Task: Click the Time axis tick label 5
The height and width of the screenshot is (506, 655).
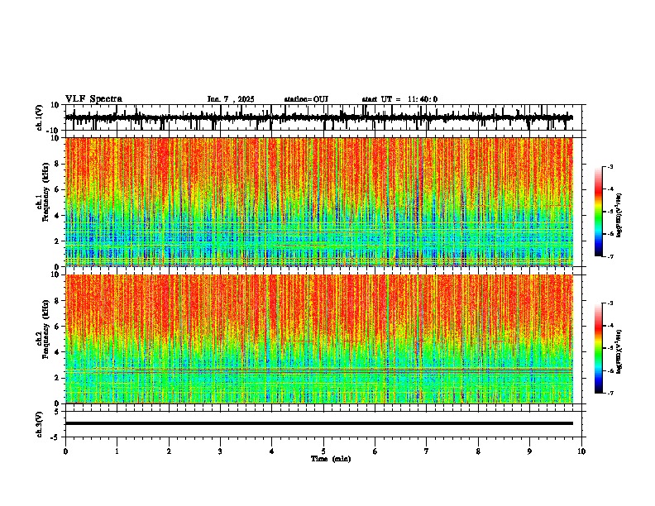Action: [323, 451]
